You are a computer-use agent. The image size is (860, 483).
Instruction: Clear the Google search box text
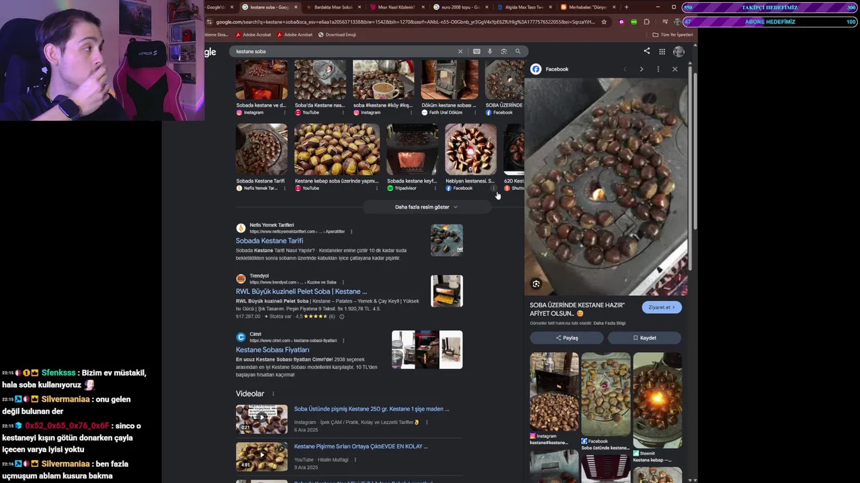coord(460,51)
